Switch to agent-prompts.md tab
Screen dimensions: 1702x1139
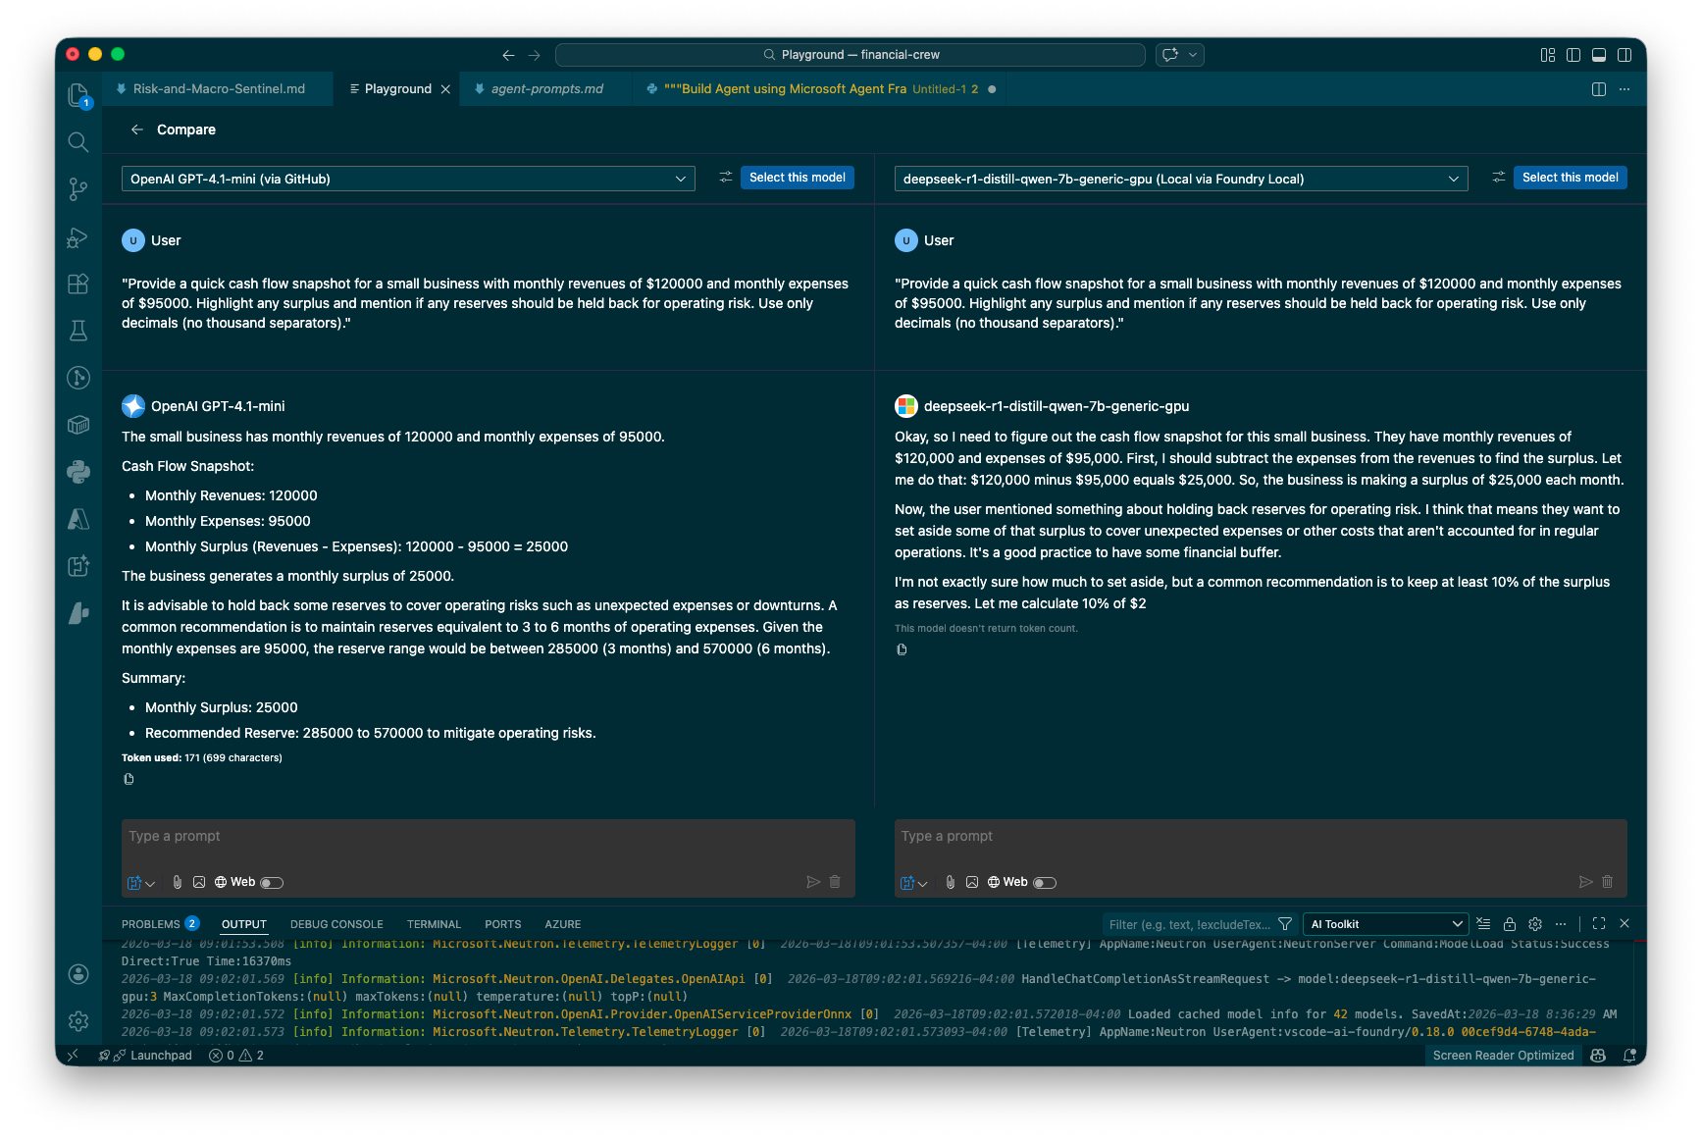pos(546,89)
